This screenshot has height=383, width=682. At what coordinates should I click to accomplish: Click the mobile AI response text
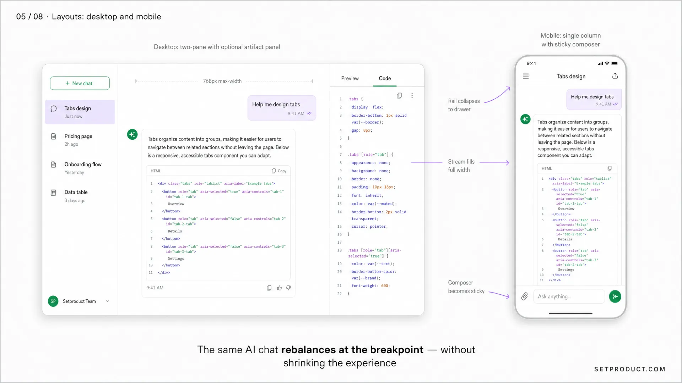[575, 139]
